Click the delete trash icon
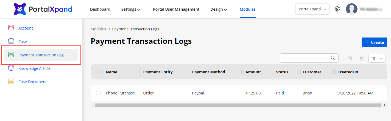Viewport: 391px width, 121px height. 350,58
